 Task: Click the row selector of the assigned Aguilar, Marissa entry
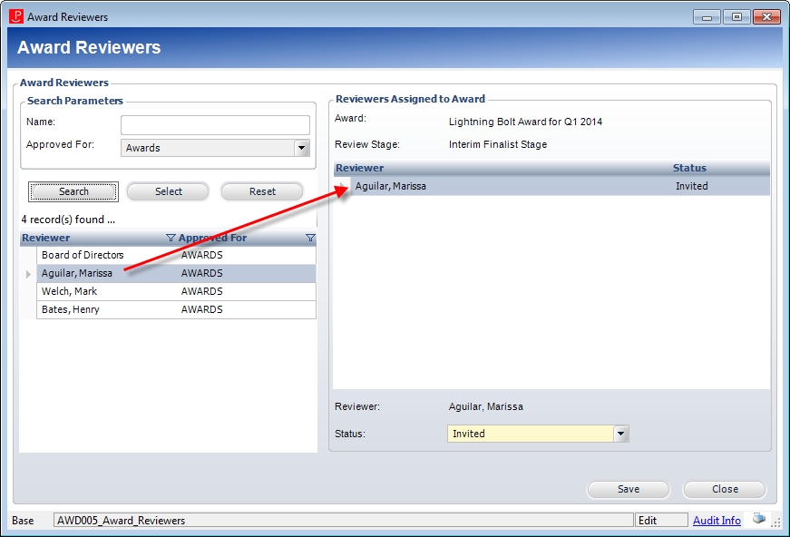[342, 186]
